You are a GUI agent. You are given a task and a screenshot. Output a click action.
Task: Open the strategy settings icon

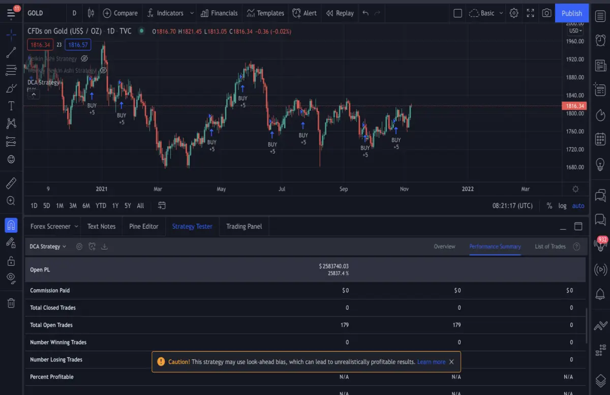tap(79, 247)
